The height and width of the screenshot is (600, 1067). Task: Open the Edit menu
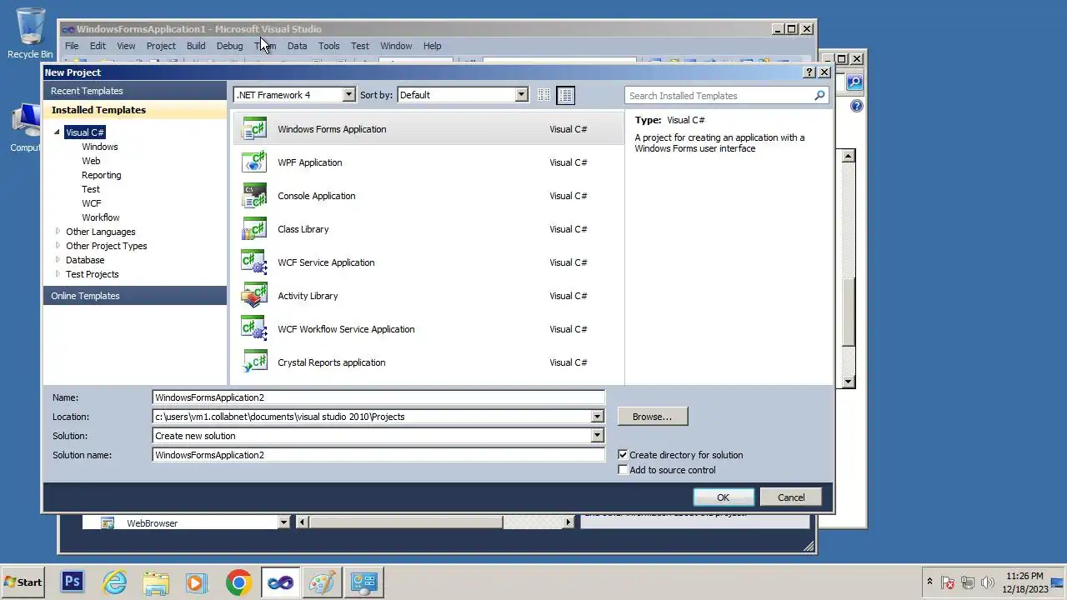[98, 46]
